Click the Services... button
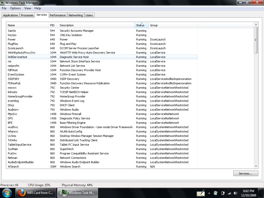The width and height of the screenshot is (264, 198). point(246,174)
